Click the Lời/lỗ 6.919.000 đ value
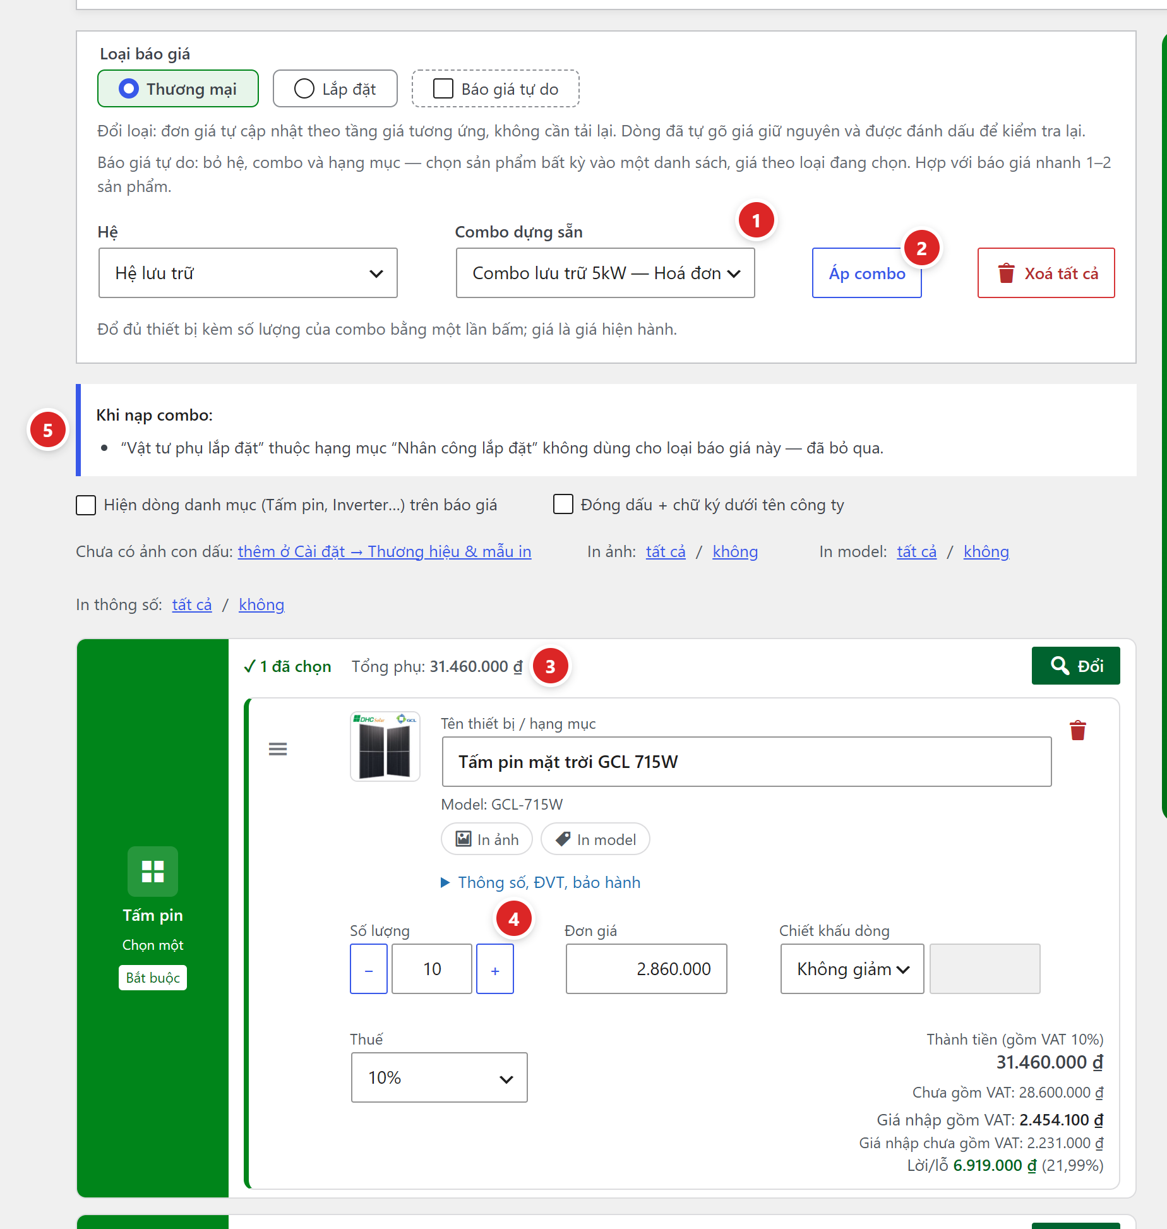1167x1229 pixels. point(995,1165)
